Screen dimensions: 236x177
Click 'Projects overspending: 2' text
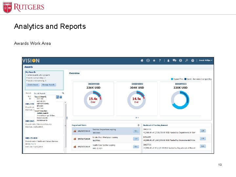point(36,78)
